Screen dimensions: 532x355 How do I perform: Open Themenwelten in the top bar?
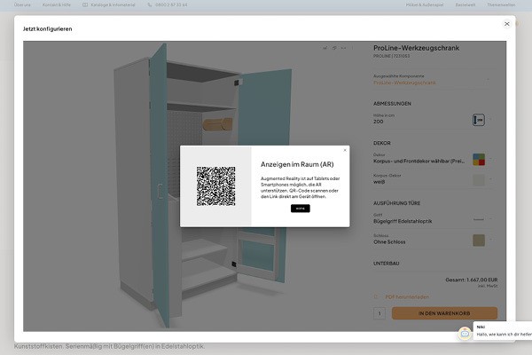click(501, 4)
